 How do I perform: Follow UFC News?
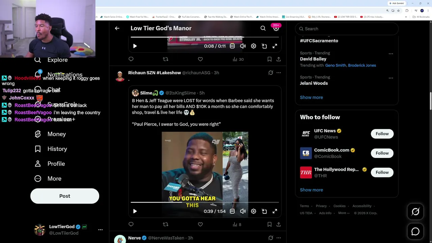382,134
